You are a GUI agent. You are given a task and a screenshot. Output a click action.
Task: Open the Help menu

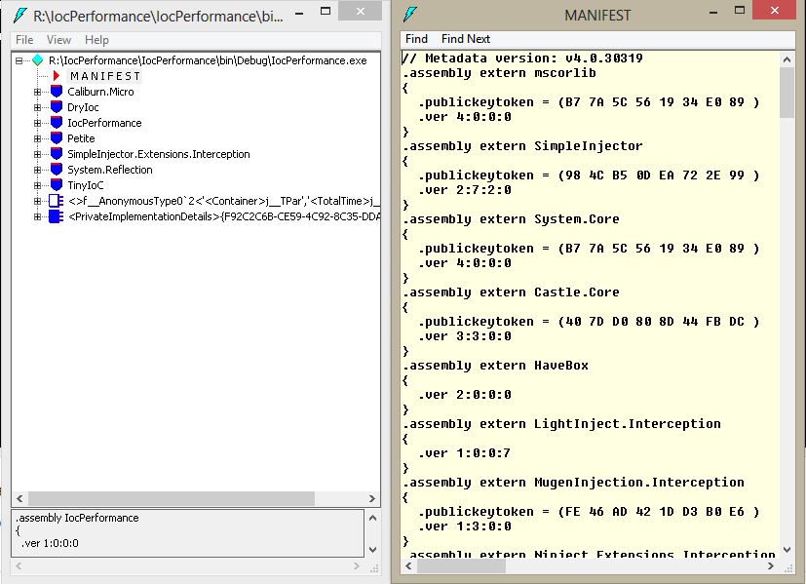[96, 40]
